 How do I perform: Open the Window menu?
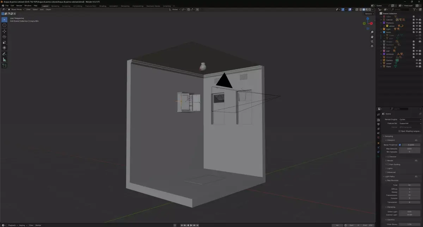[x=28, y=6]
